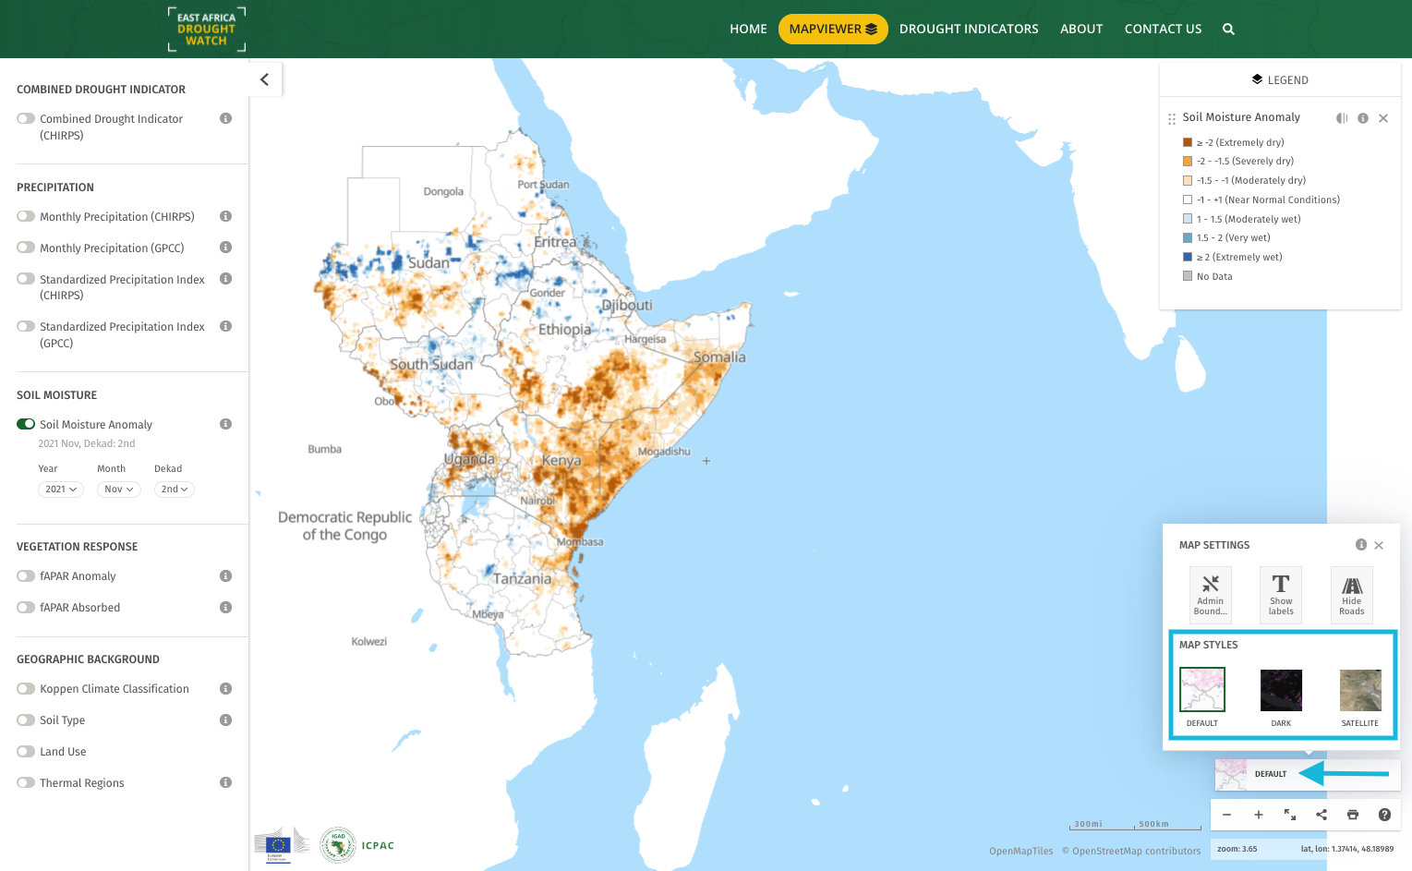This screenshot has width=1412, height=871.
Task: Collapse the sidebar with the left chevron
Action: point(265,79)
